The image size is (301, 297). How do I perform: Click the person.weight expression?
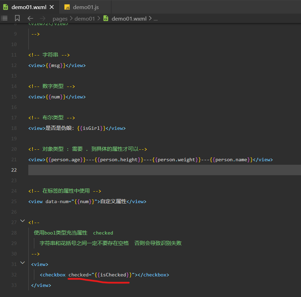click(x=177, y=159)
